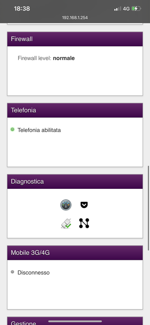The image size is (150, 325).
Task: Tap the battery charging icon
Action: (x=136, y=9)
